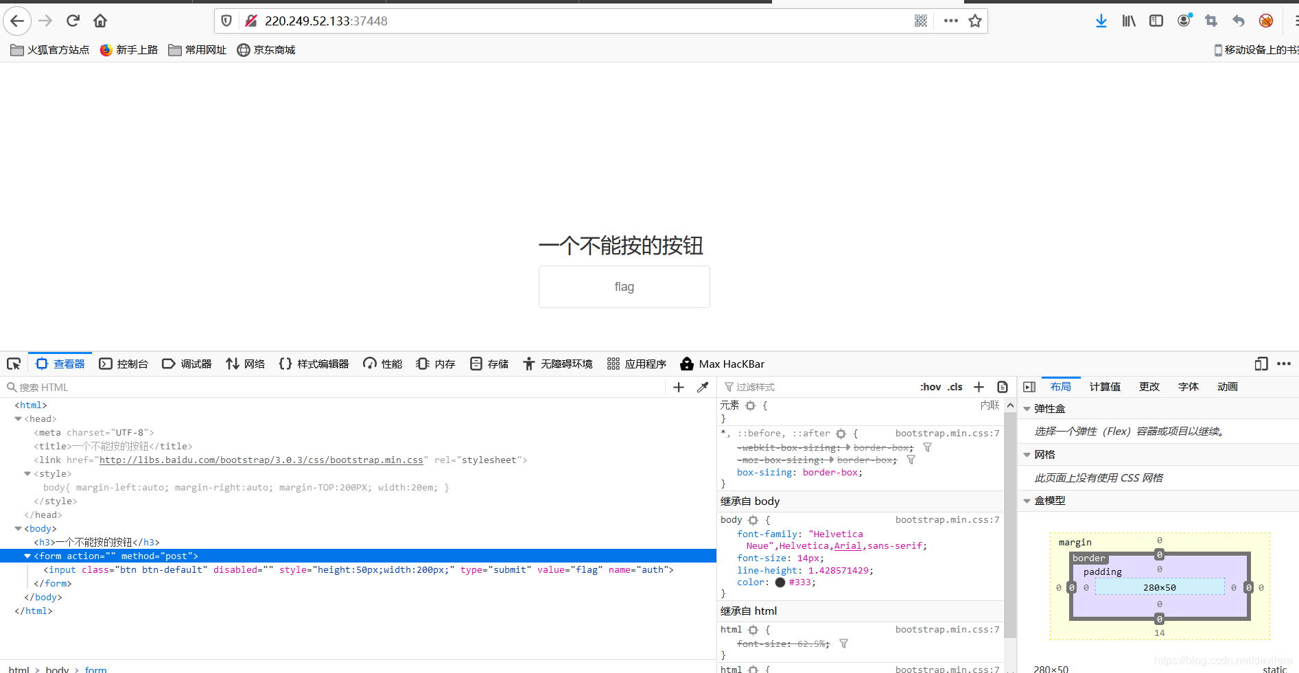The height and width of the screenshot is (673, 1299).
Task: Open the Max HackBar tab
Action: 723,364
